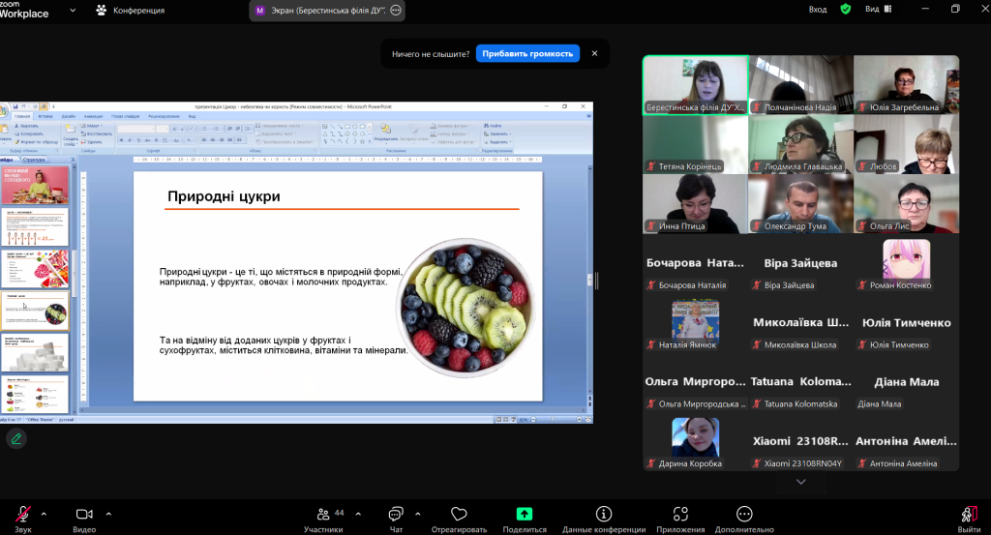Click the Конференция people icon
This screenshot has width=991, height=535.
[101, 10]
